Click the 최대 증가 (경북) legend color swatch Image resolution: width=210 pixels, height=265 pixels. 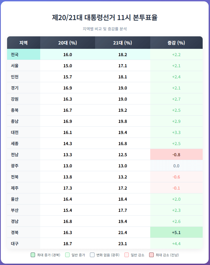click(33, 255)
